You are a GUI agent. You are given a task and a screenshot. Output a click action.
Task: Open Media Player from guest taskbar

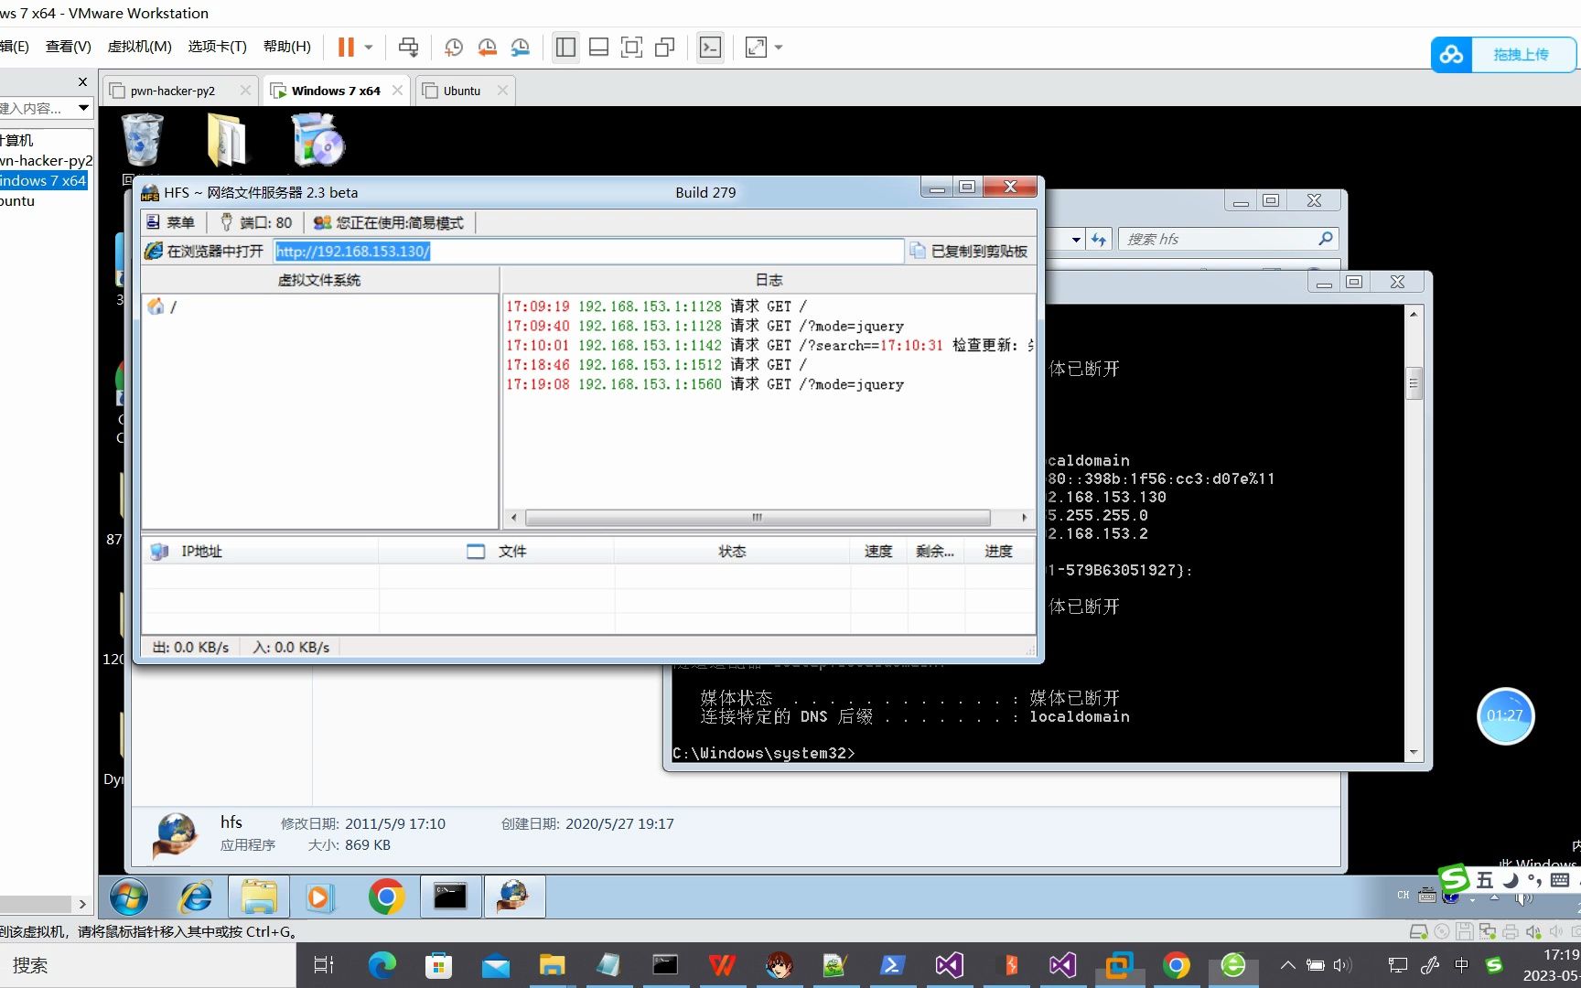(x=320, y=897)
